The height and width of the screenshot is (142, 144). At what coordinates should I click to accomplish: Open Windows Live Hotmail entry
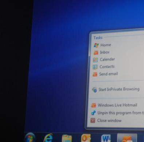pyautogui.click(x=117, y=105)
